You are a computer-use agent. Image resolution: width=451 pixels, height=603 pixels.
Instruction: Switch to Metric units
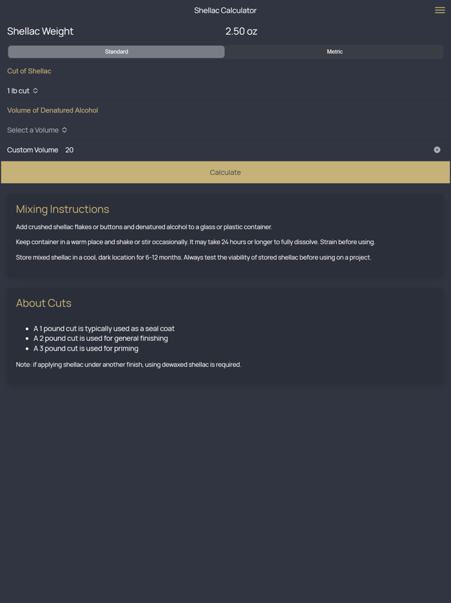(x=334, y=51)
